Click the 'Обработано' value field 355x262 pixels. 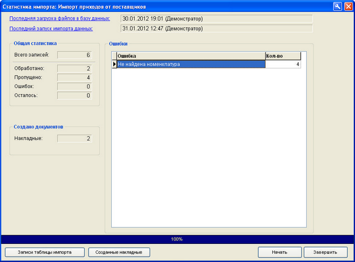[x=75, y=68]
